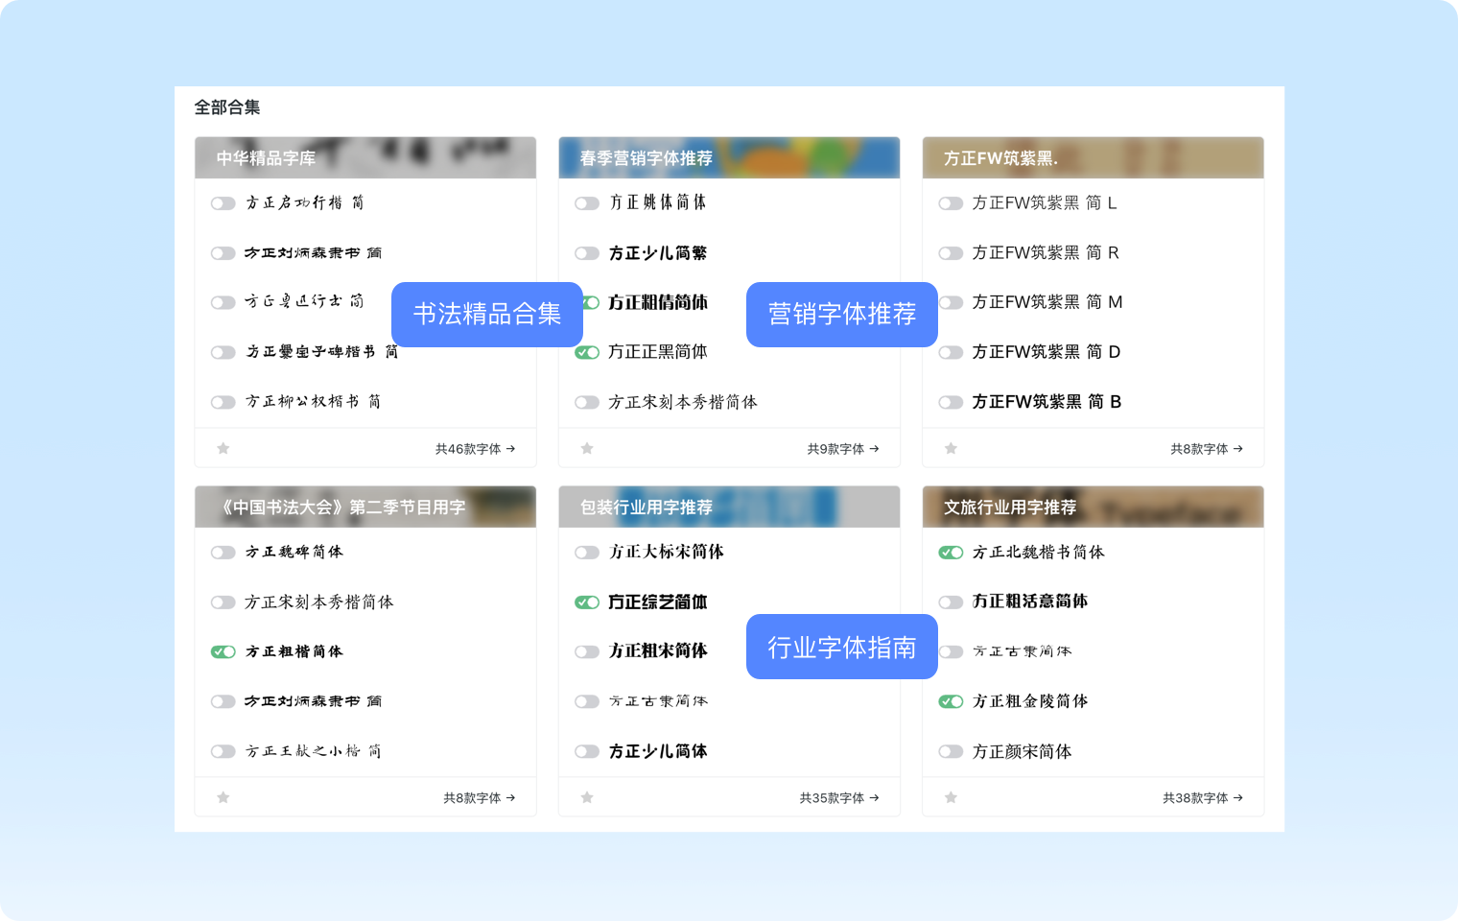Screen dimensions: 1458x921
Task: Click the 方正粗倩简体 font name
Action: (x=658, y=302)
